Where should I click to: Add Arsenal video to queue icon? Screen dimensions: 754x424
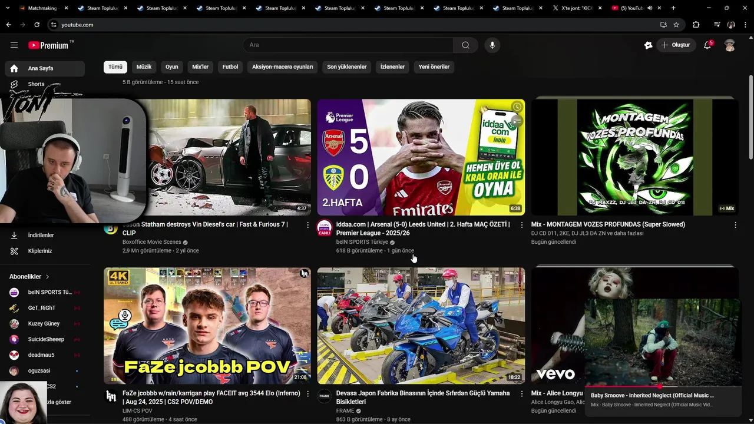click(517, 121)
